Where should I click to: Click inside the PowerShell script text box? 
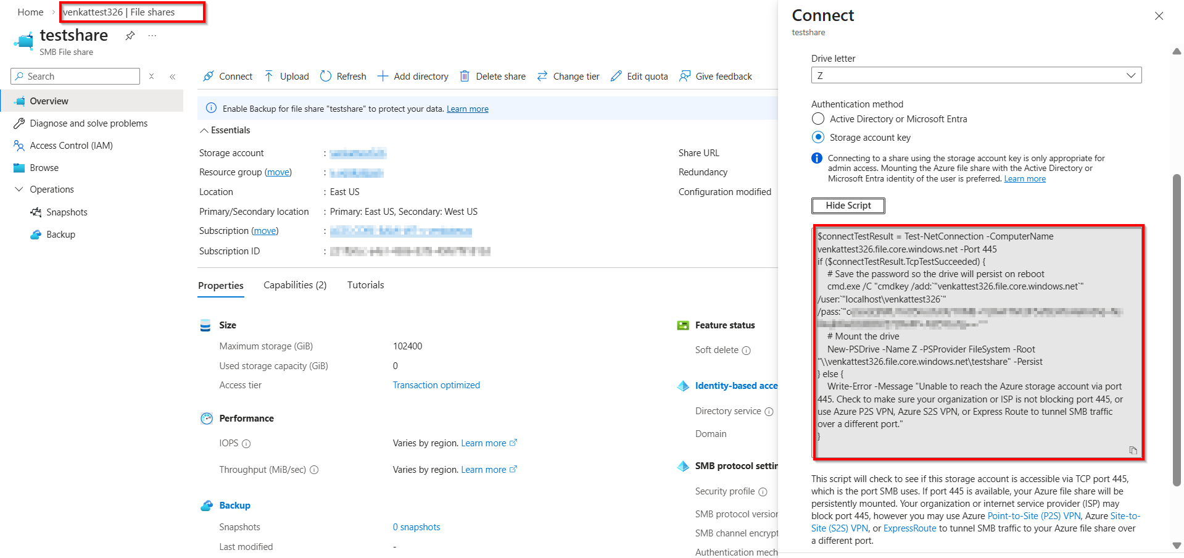[978, 343]
